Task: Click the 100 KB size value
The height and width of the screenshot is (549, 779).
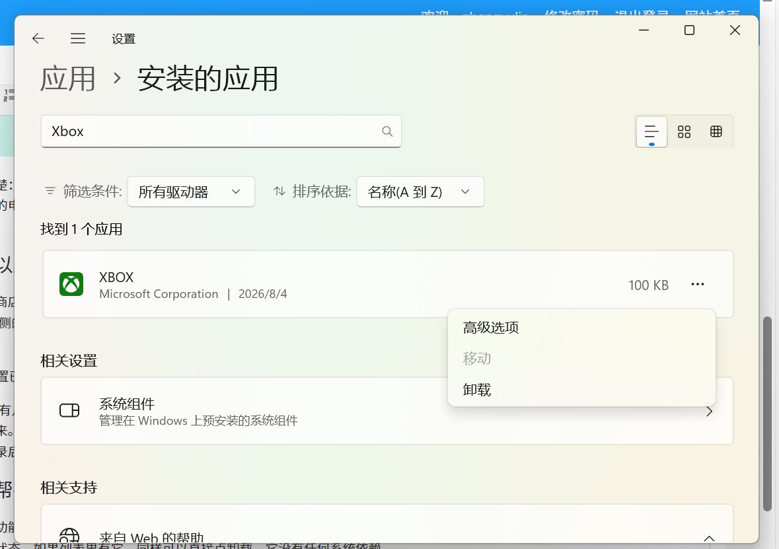Action: click(648, 285)
